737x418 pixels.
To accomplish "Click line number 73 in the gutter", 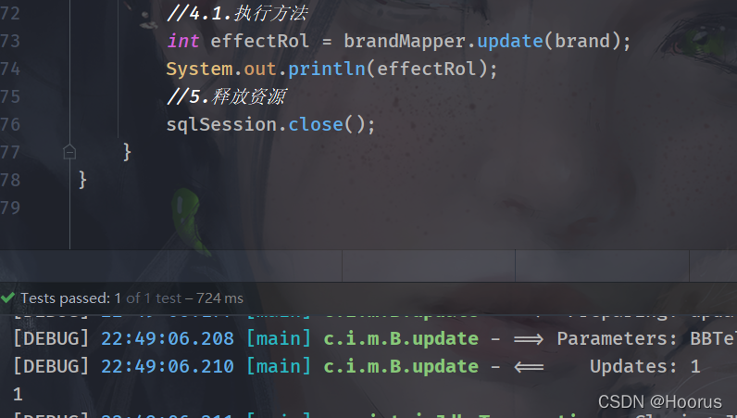I will 10,41.
